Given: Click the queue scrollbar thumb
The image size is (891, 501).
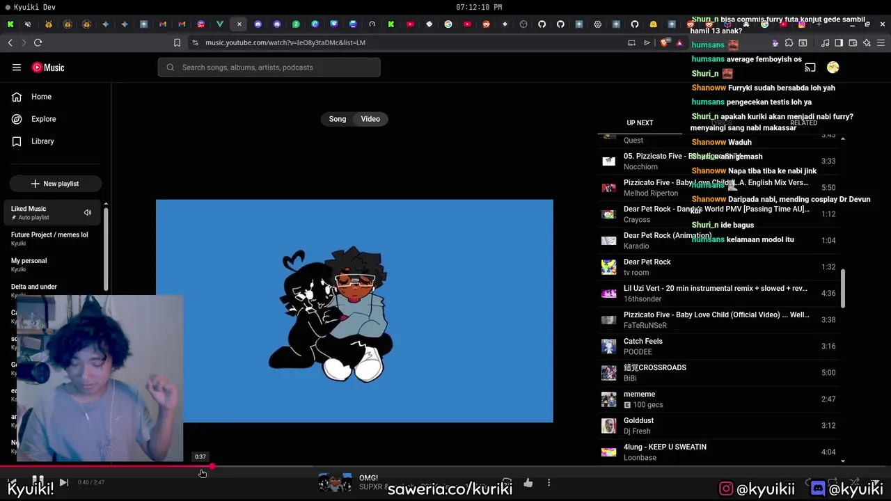Looking at the screenshot, I should (843, 288).
